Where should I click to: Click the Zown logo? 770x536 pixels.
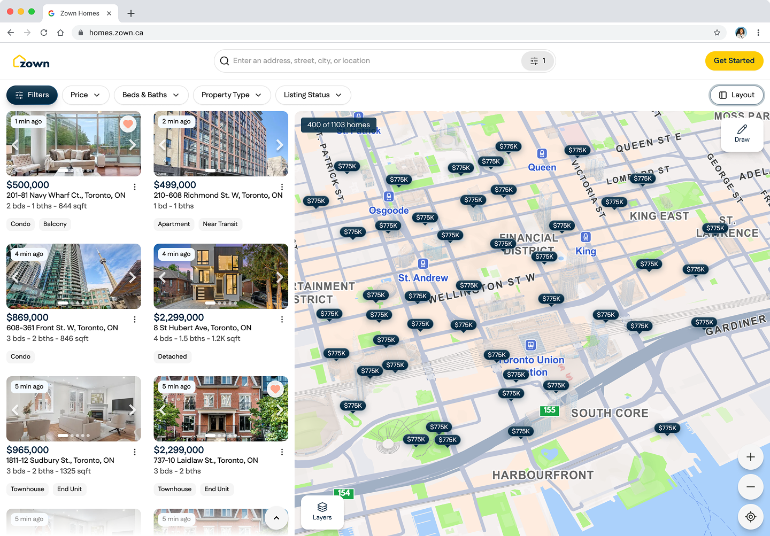point(31,61)
